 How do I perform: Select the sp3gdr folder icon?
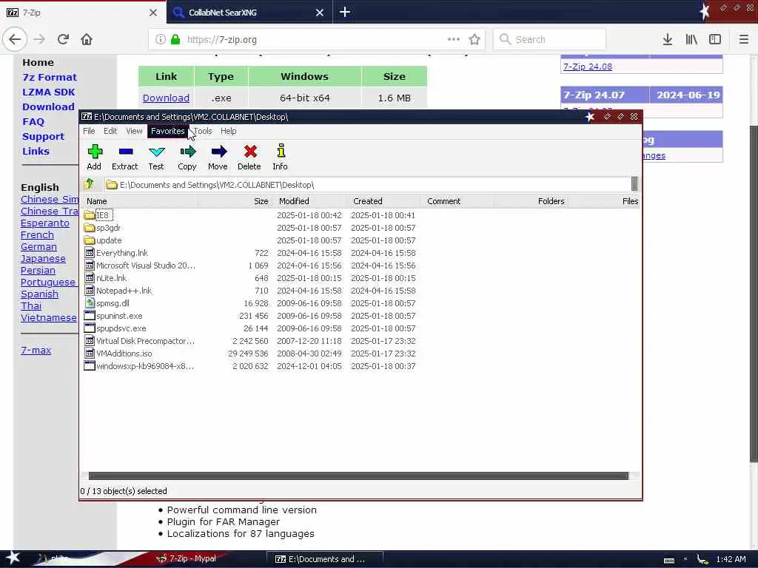coord(90,228)
